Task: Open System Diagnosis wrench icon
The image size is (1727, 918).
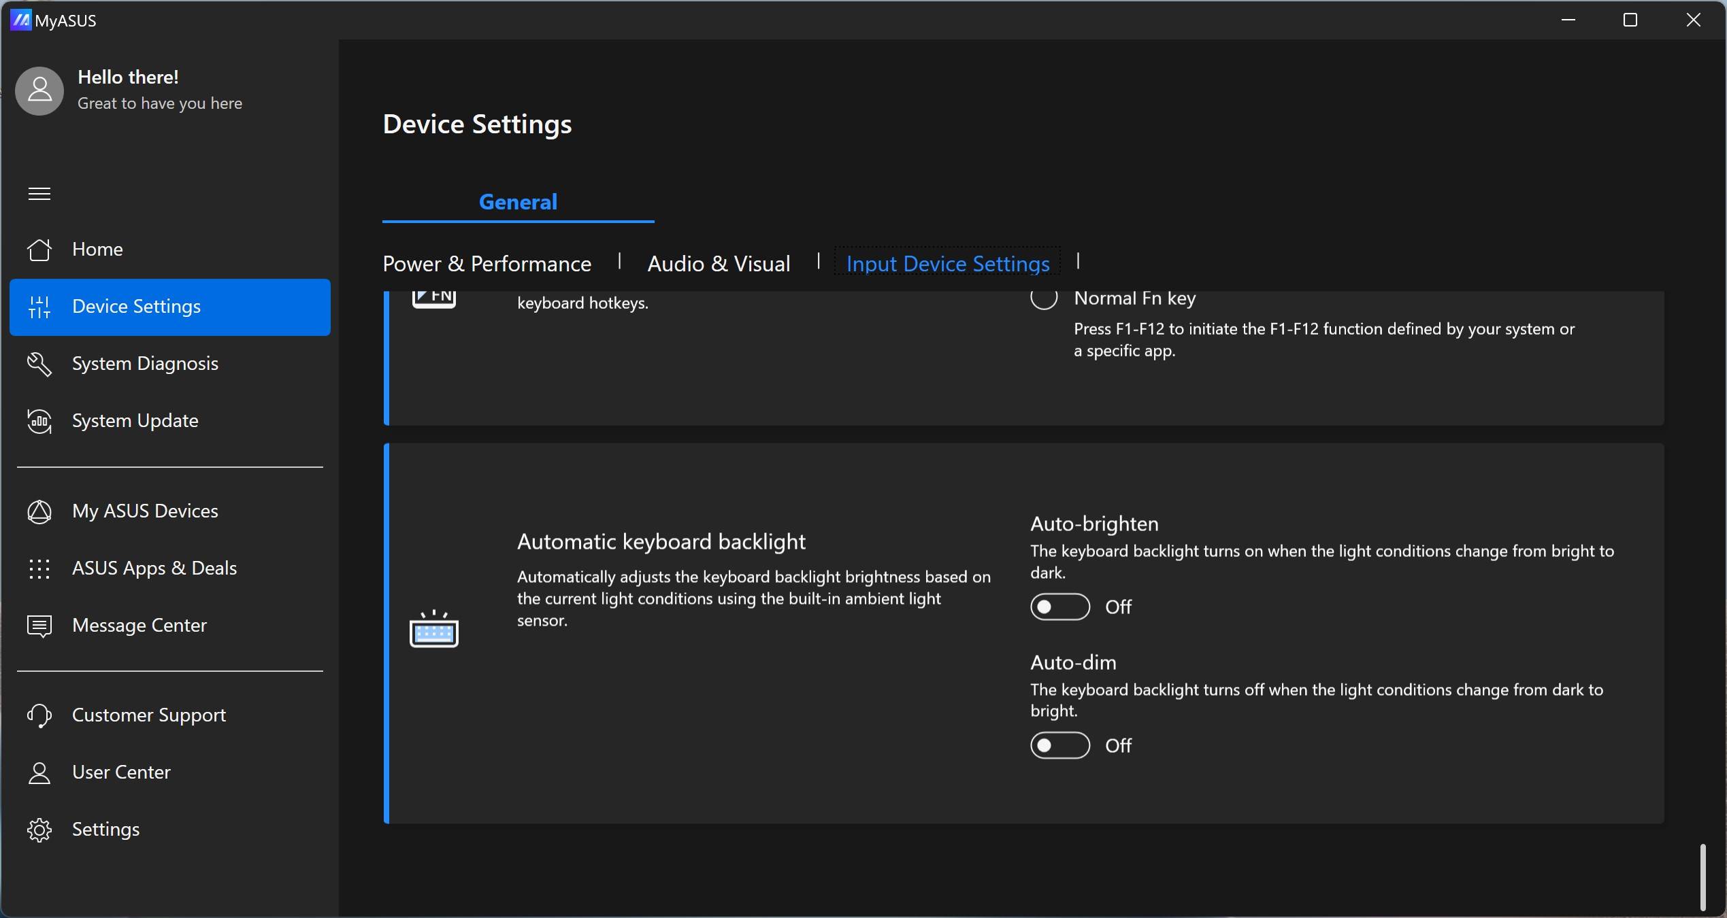Action: [x=39, y=364]
